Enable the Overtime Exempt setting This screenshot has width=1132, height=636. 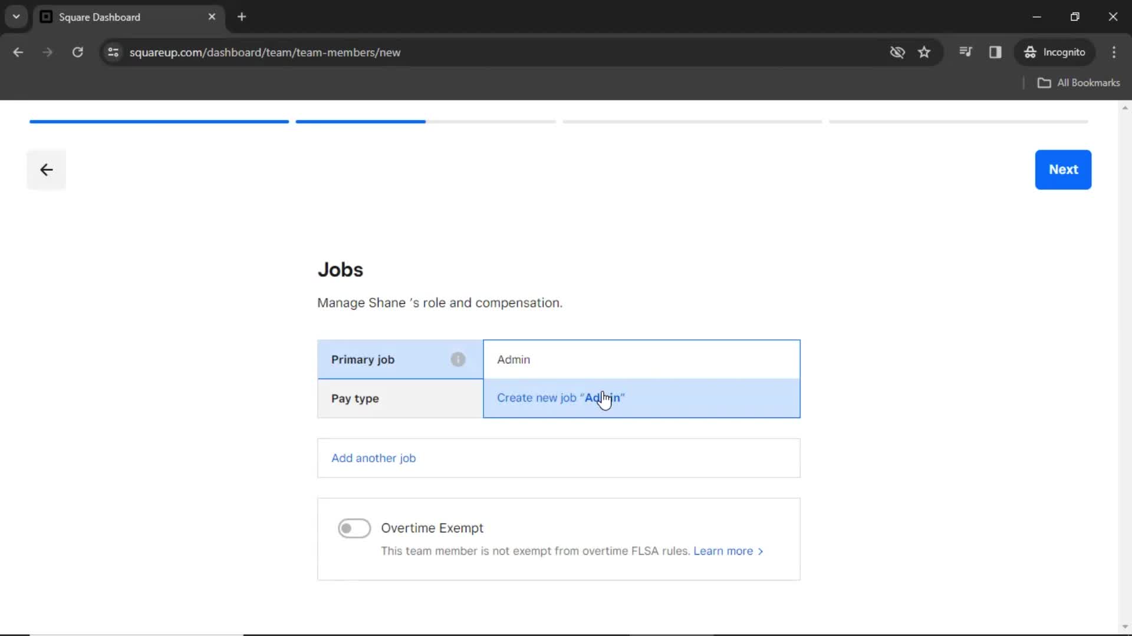tap(354, 528)
